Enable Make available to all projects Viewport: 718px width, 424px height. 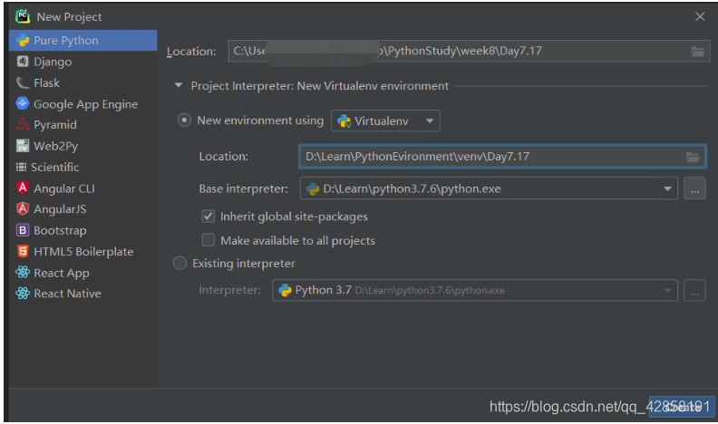(209, 240)
